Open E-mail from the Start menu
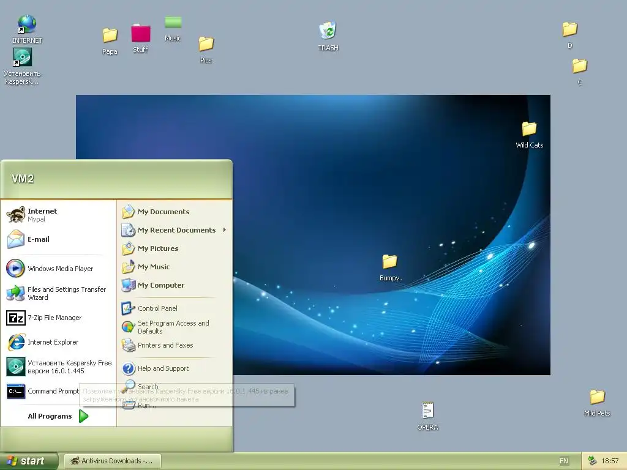The image size is (627, 470). click(x=58, y=239)
